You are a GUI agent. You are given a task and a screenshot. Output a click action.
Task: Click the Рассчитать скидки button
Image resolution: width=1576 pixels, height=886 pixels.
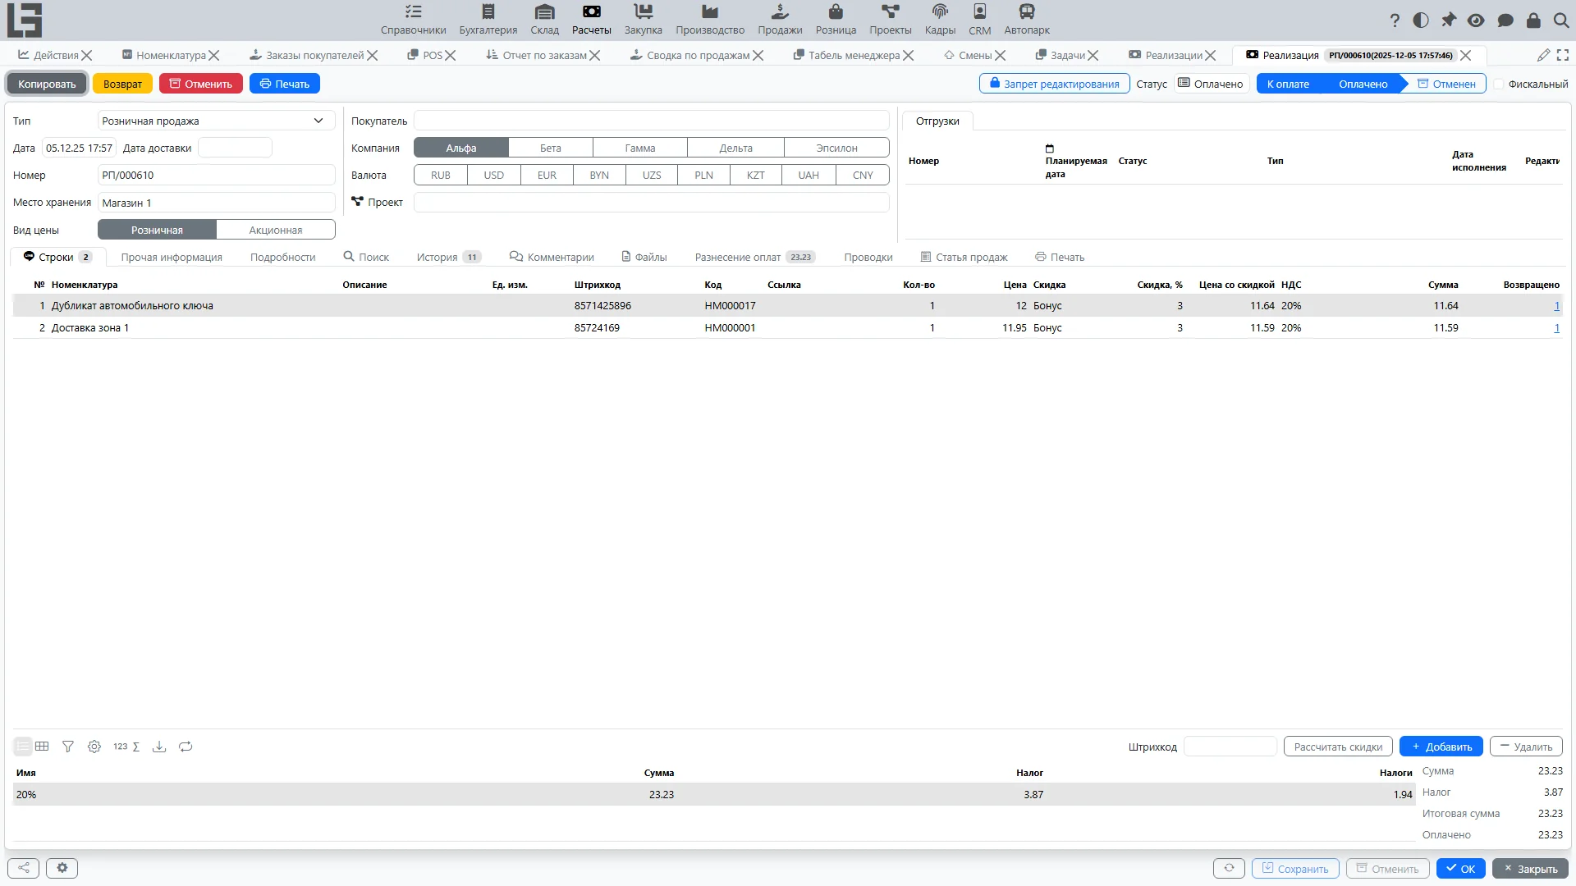click(x=1338, y=747)
